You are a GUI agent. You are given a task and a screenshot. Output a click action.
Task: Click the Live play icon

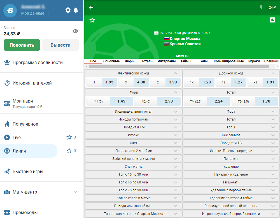click(7, 137)
